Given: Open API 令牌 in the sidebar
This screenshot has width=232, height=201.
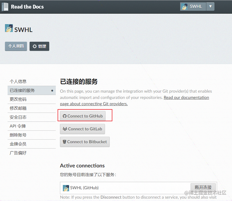Looking at the screenshot, I should [32, 126].
